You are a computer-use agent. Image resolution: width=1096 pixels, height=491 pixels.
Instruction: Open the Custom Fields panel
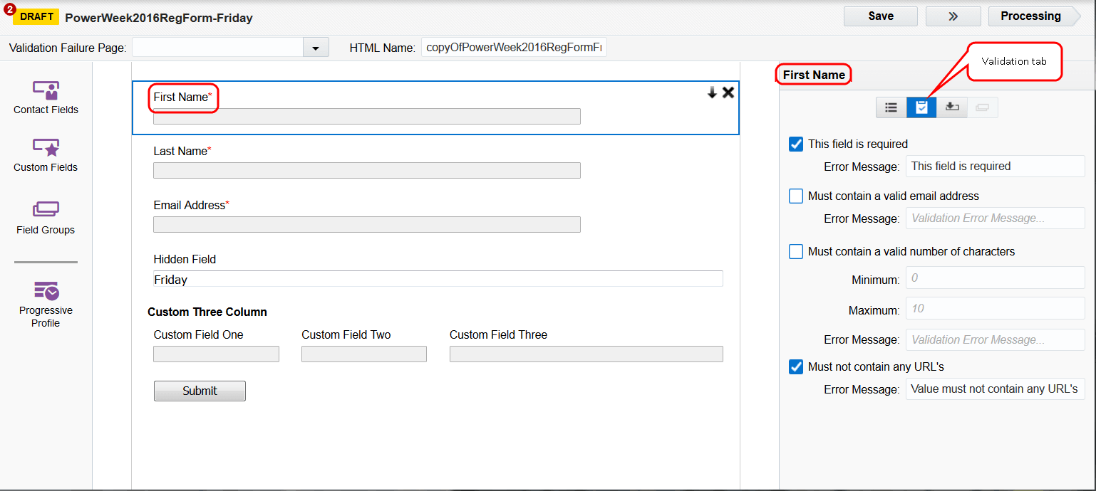pyautogui.click(x=45, y=155)
